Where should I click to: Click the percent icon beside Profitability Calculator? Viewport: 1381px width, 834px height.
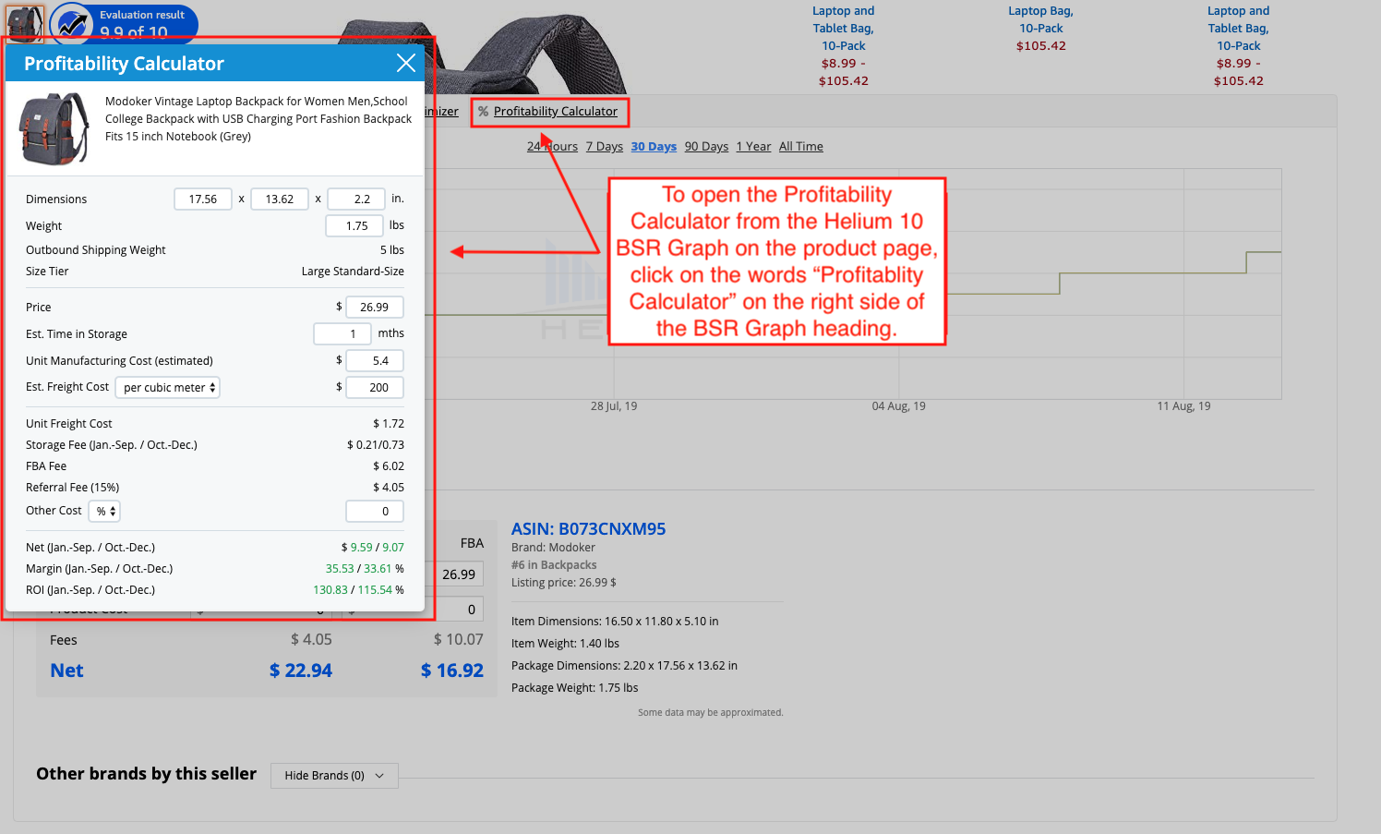tap(483, 111)
